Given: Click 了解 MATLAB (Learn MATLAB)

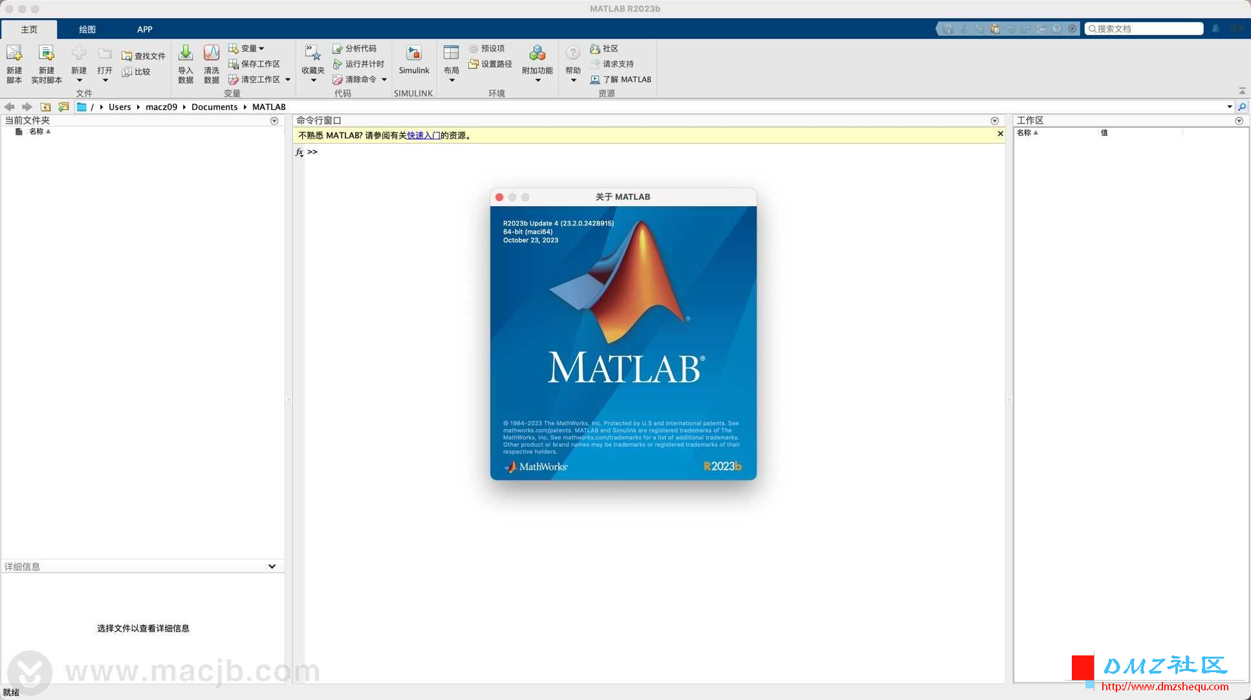Looking at the screenshot, I should click(x=620, y=80).
